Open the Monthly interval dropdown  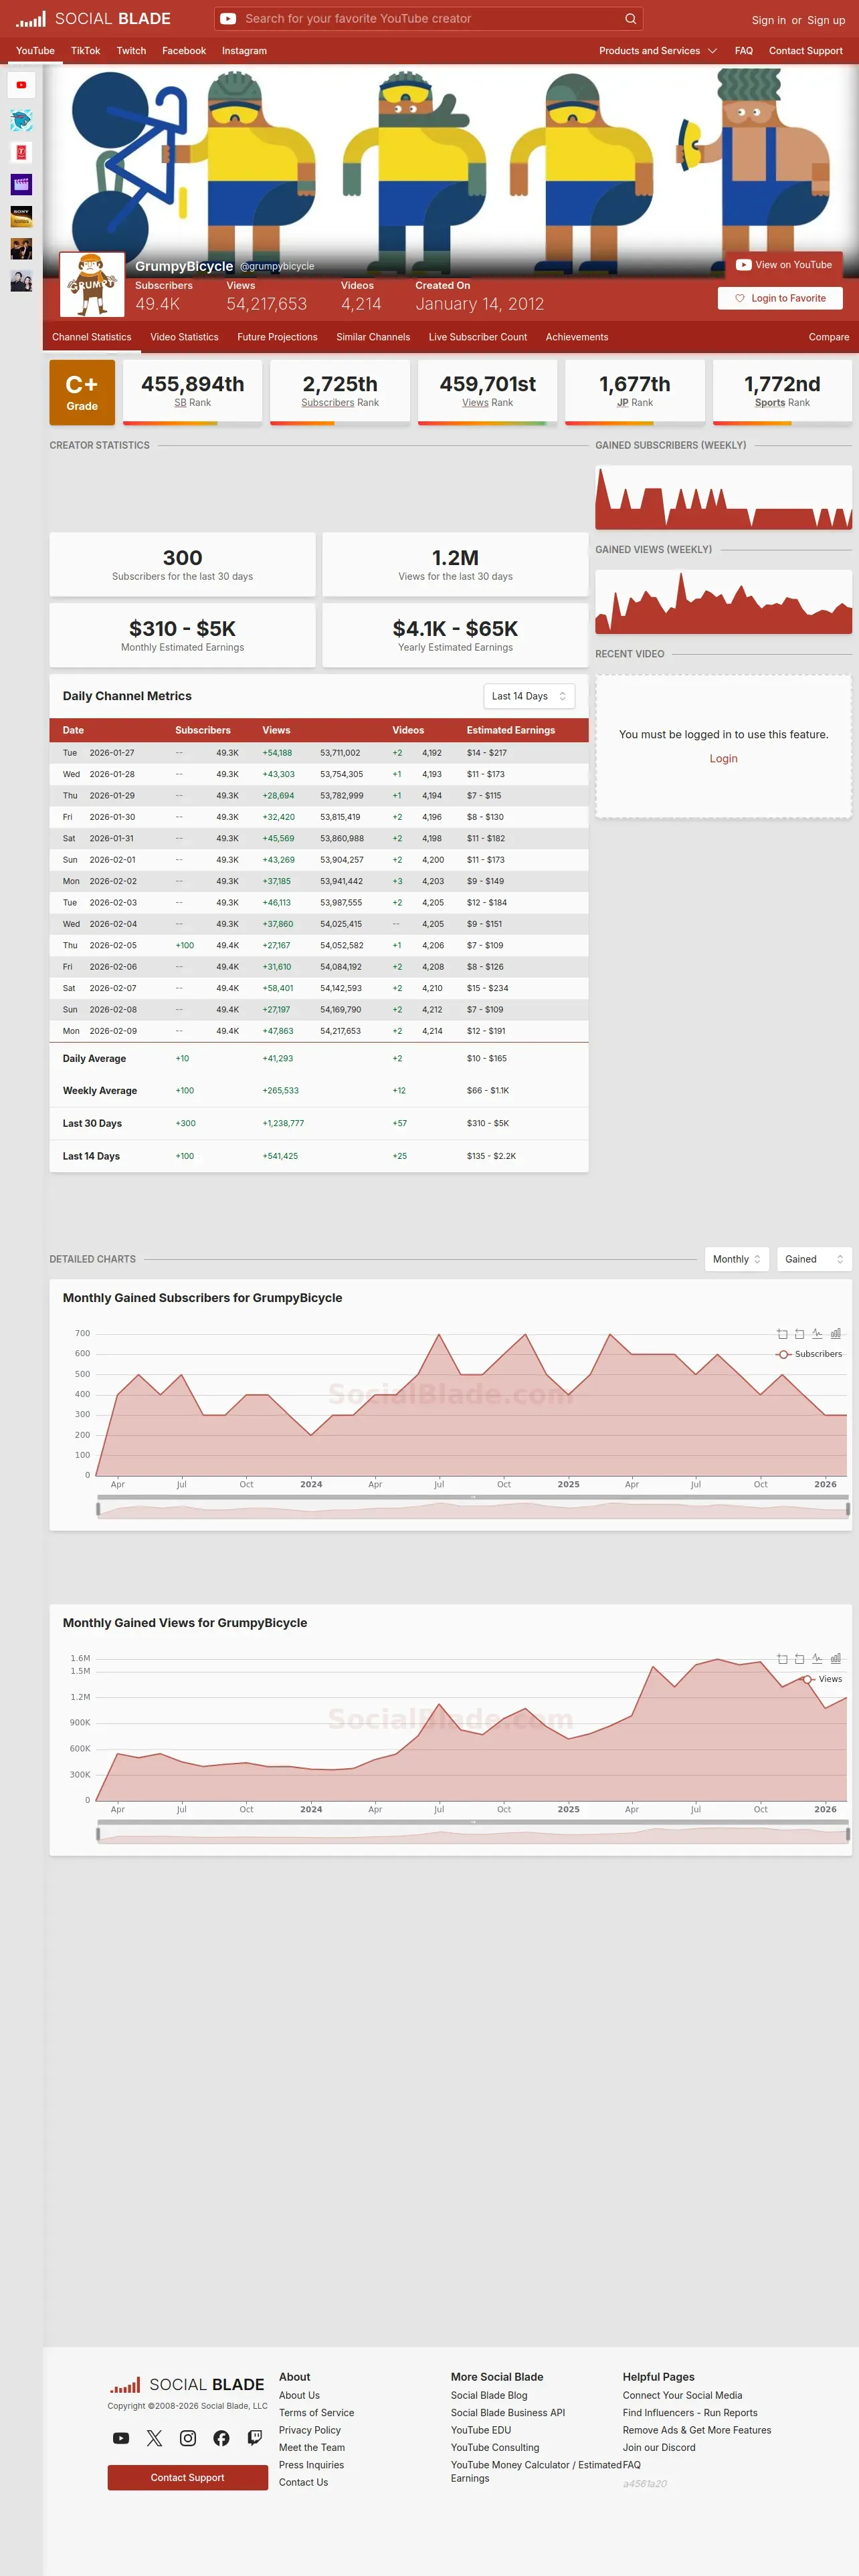point(737,1259)
